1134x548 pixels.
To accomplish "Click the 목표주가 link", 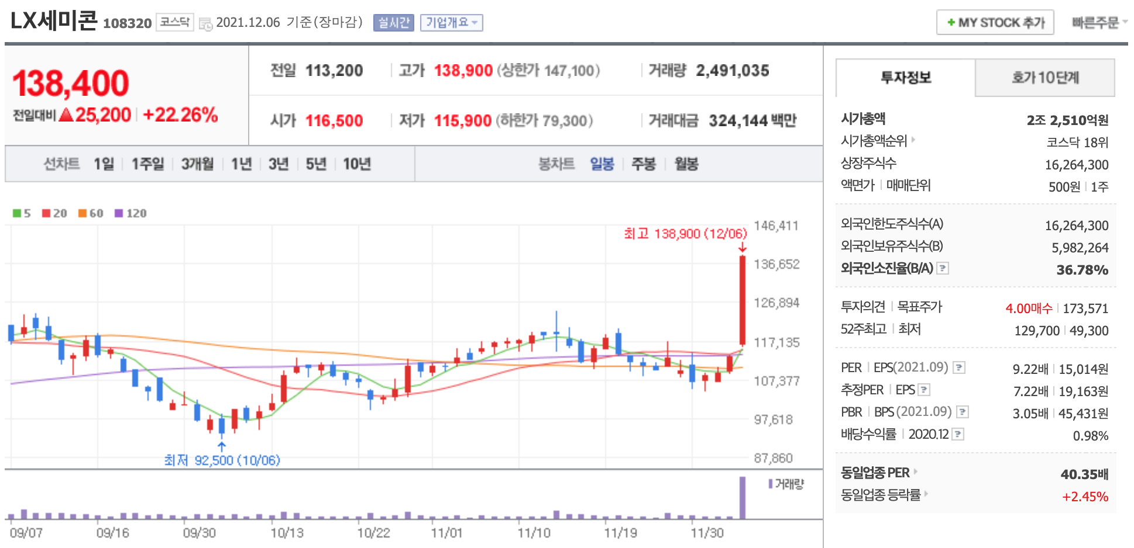I will tap(920, 307).
